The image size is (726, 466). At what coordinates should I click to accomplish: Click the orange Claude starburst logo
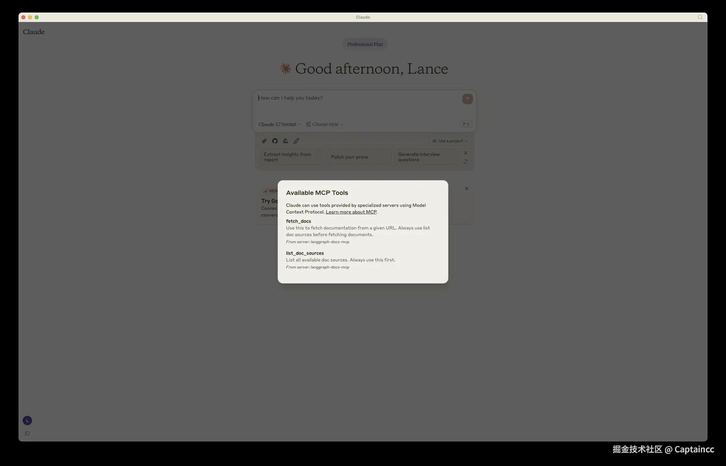[x=285, y=68]
